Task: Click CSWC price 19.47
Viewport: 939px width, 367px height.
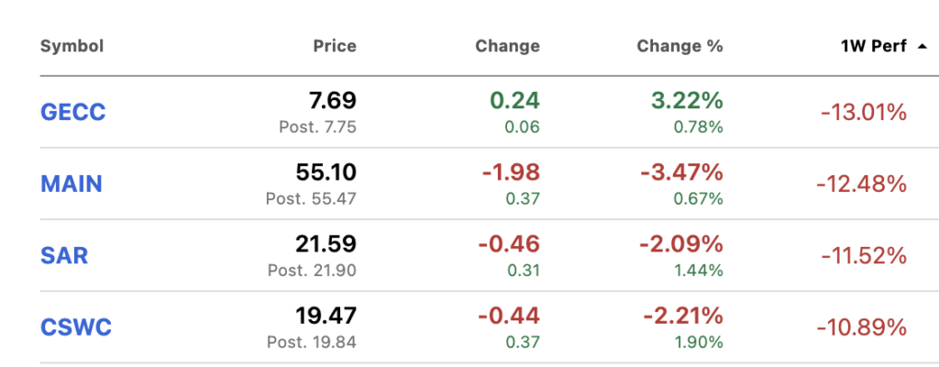Action: pos(326,316)
